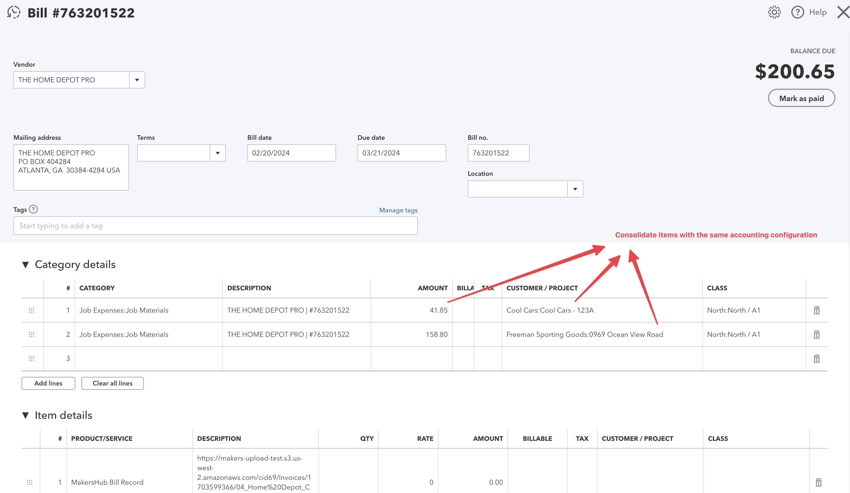
Task: Click the Tags input field
Action: point(216,226)
